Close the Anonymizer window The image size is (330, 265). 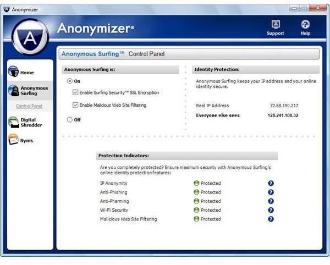coord(318,8)
